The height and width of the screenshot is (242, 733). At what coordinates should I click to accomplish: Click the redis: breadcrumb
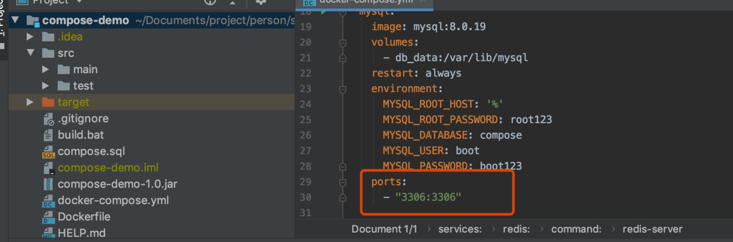(516, 229)
